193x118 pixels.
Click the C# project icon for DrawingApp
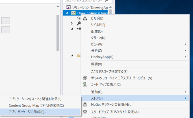[74, 13]
